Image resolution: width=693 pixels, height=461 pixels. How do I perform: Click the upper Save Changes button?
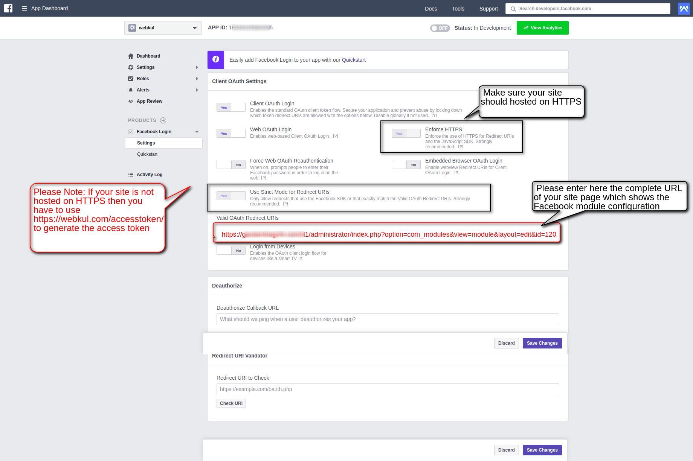(x=542, y=343)
